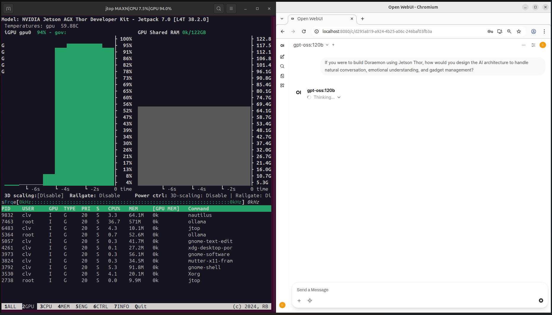Bookmark this page with the star icon
The width and height of the screenshot is (552, 315).
[x=519, y=31]
